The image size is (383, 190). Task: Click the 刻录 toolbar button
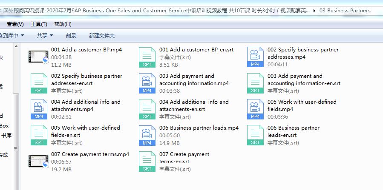(x=71, y=36)
